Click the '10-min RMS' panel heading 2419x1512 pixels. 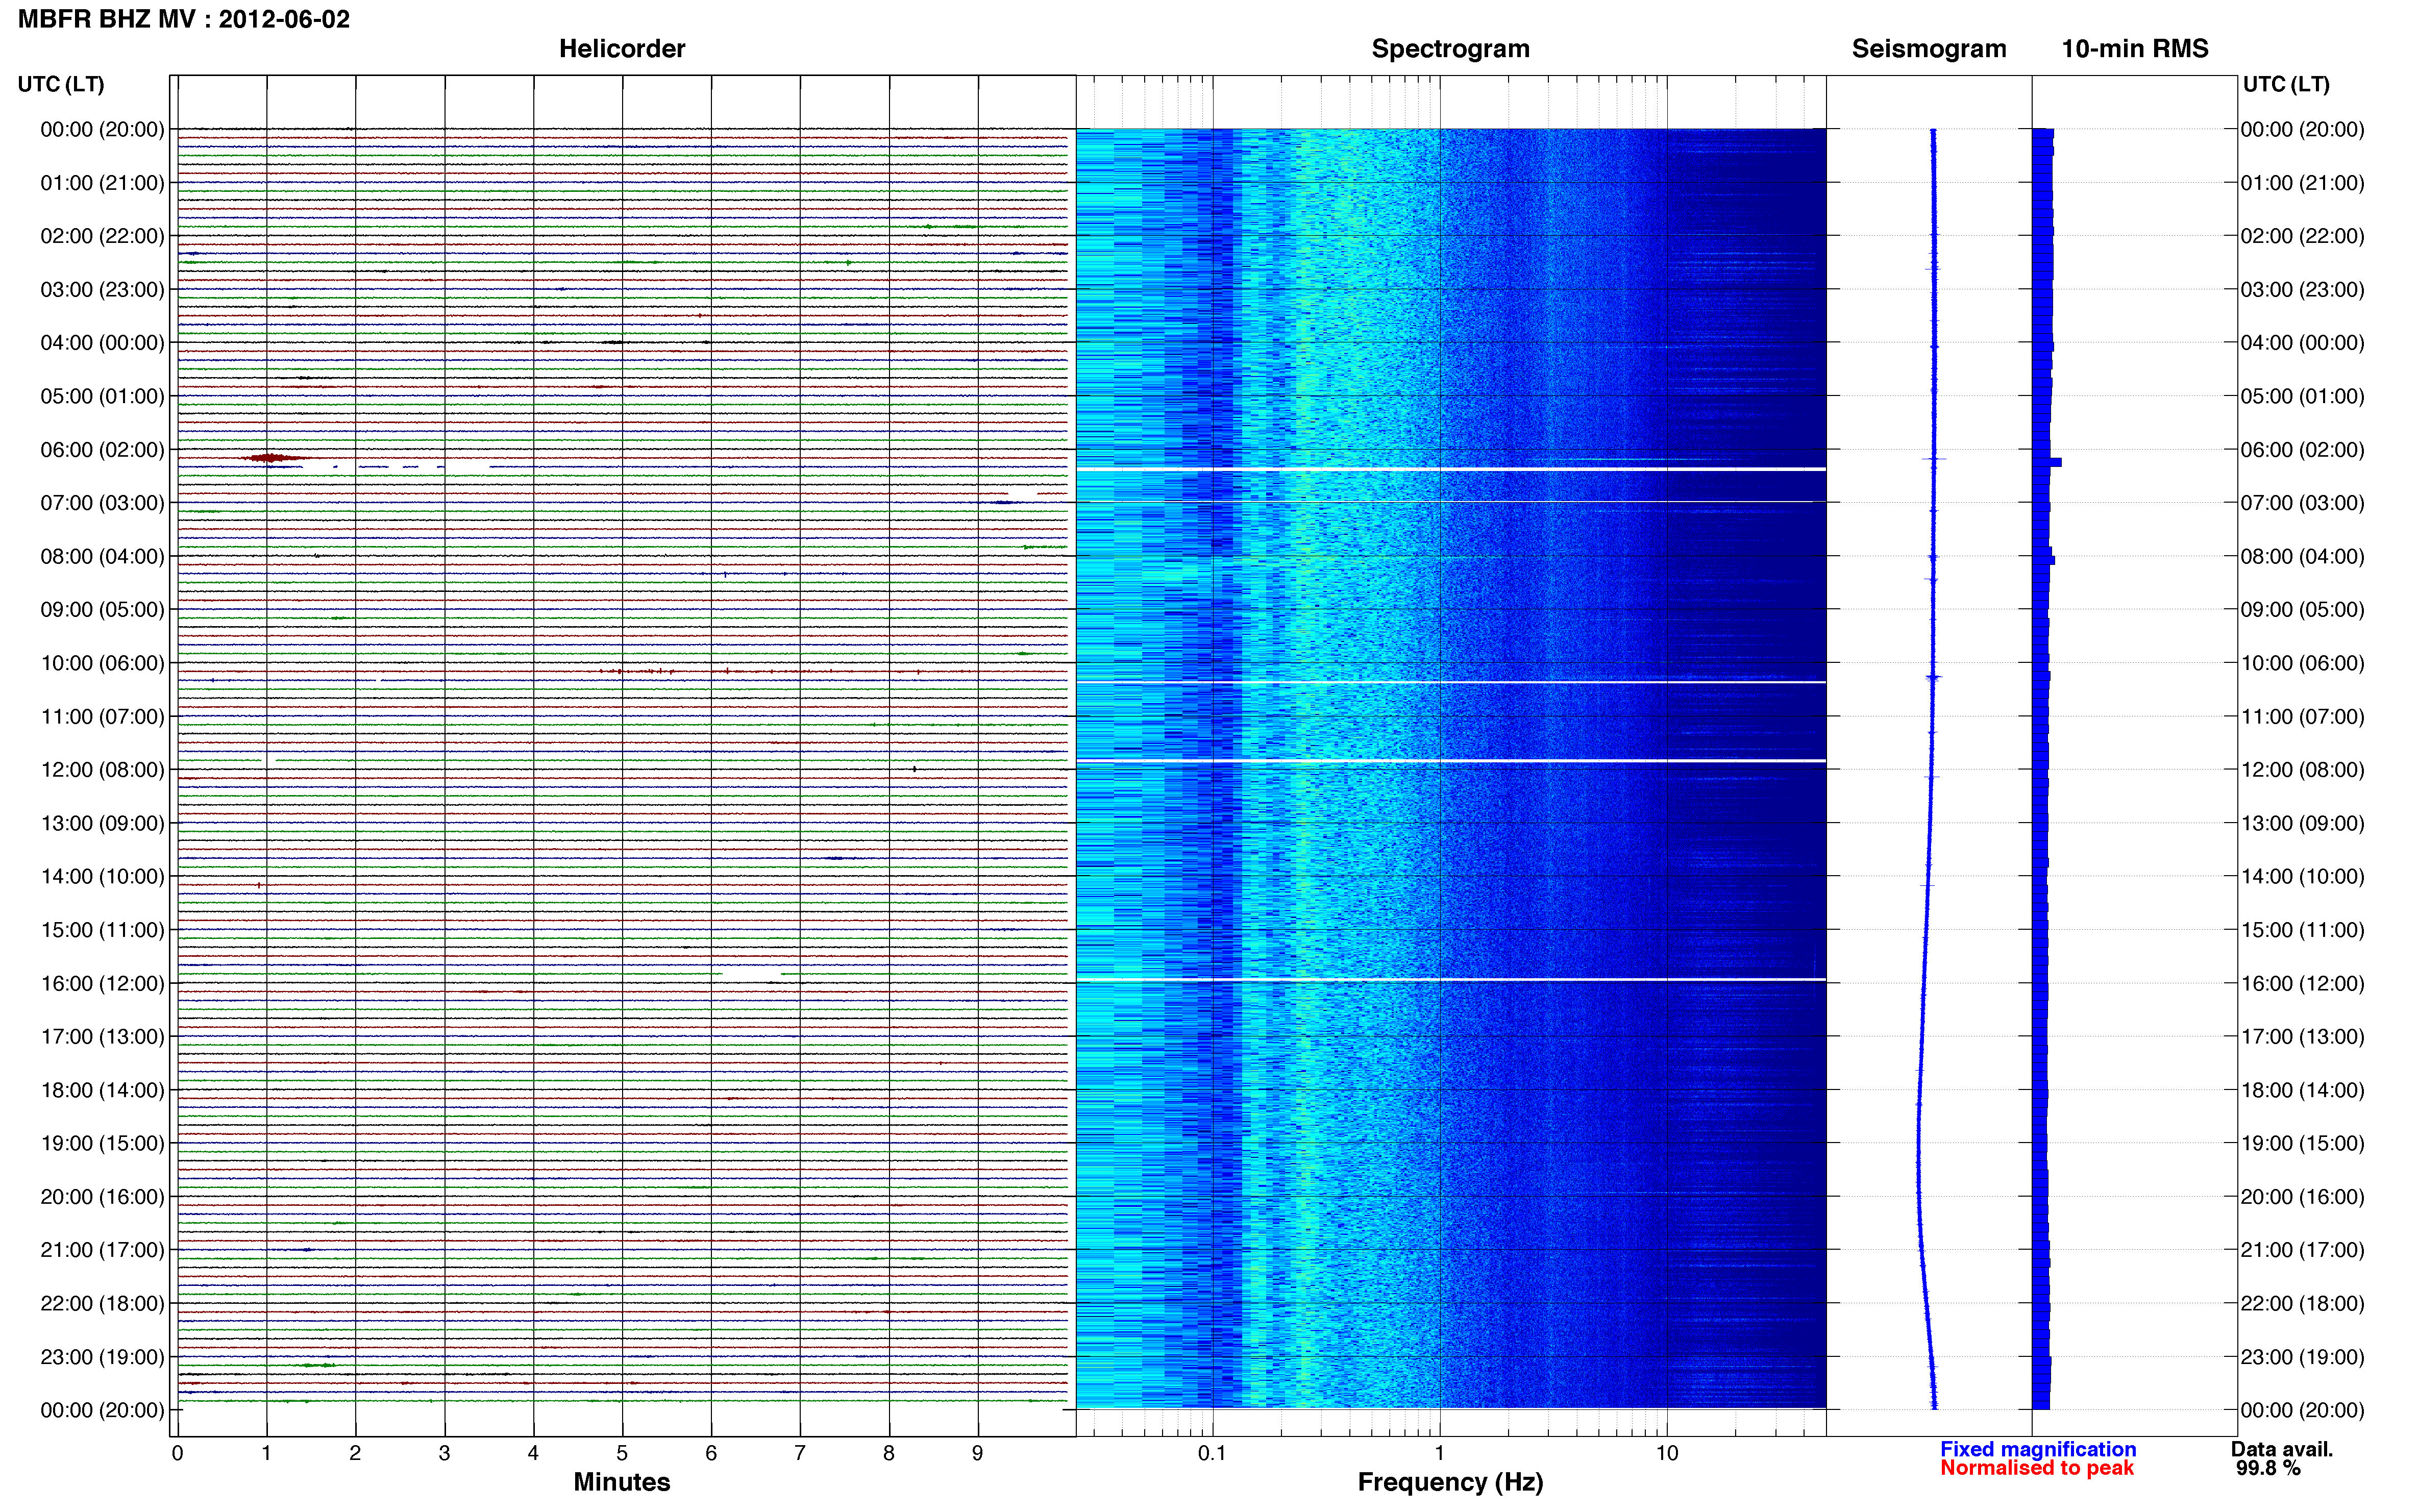click(x=2134, y=49)
